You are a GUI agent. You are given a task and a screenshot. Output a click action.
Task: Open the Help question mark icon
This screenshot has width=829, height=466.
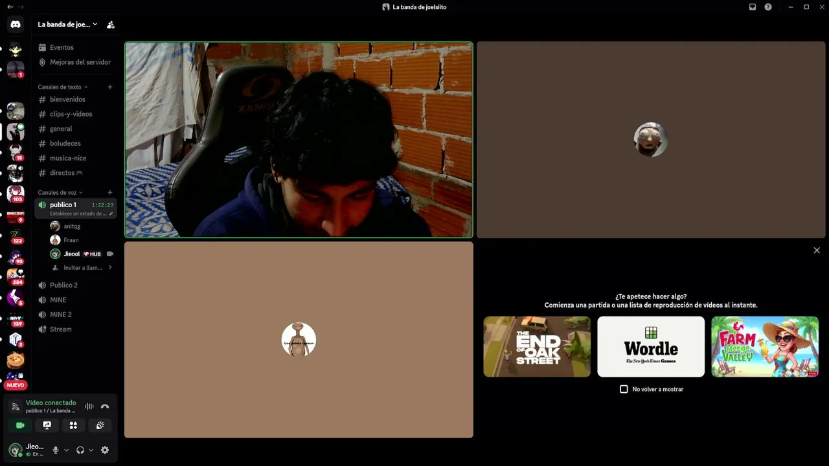tap(768, 7)
